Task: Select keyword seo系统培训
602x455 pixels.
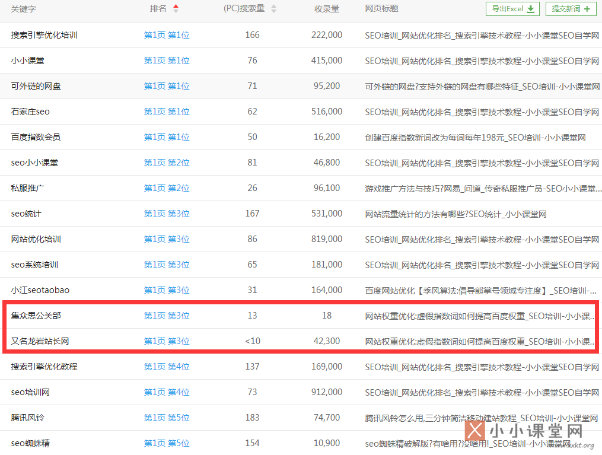Action: 34,265
